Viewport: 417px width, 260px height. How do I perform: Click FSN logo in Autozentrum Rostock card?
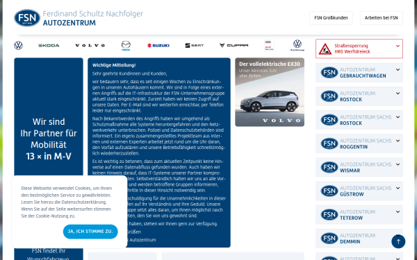(x=329, y=96)
